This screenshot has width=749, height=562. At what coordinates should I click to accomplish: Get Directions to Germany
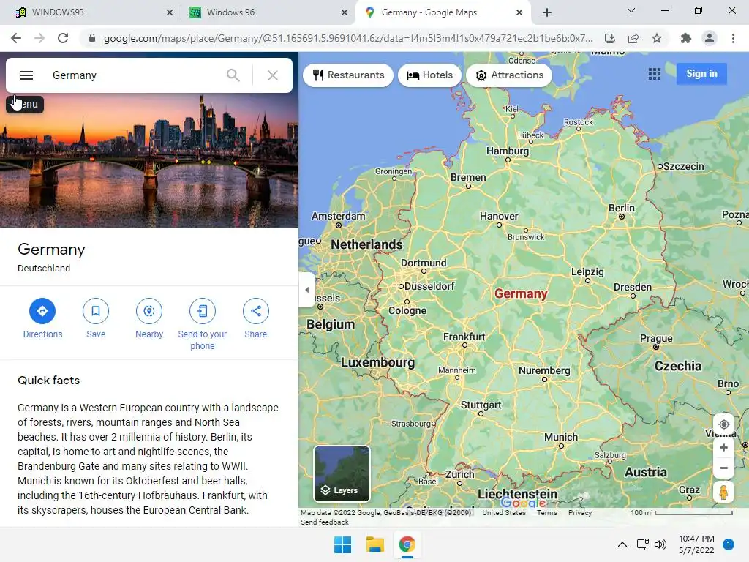[42, 311]
